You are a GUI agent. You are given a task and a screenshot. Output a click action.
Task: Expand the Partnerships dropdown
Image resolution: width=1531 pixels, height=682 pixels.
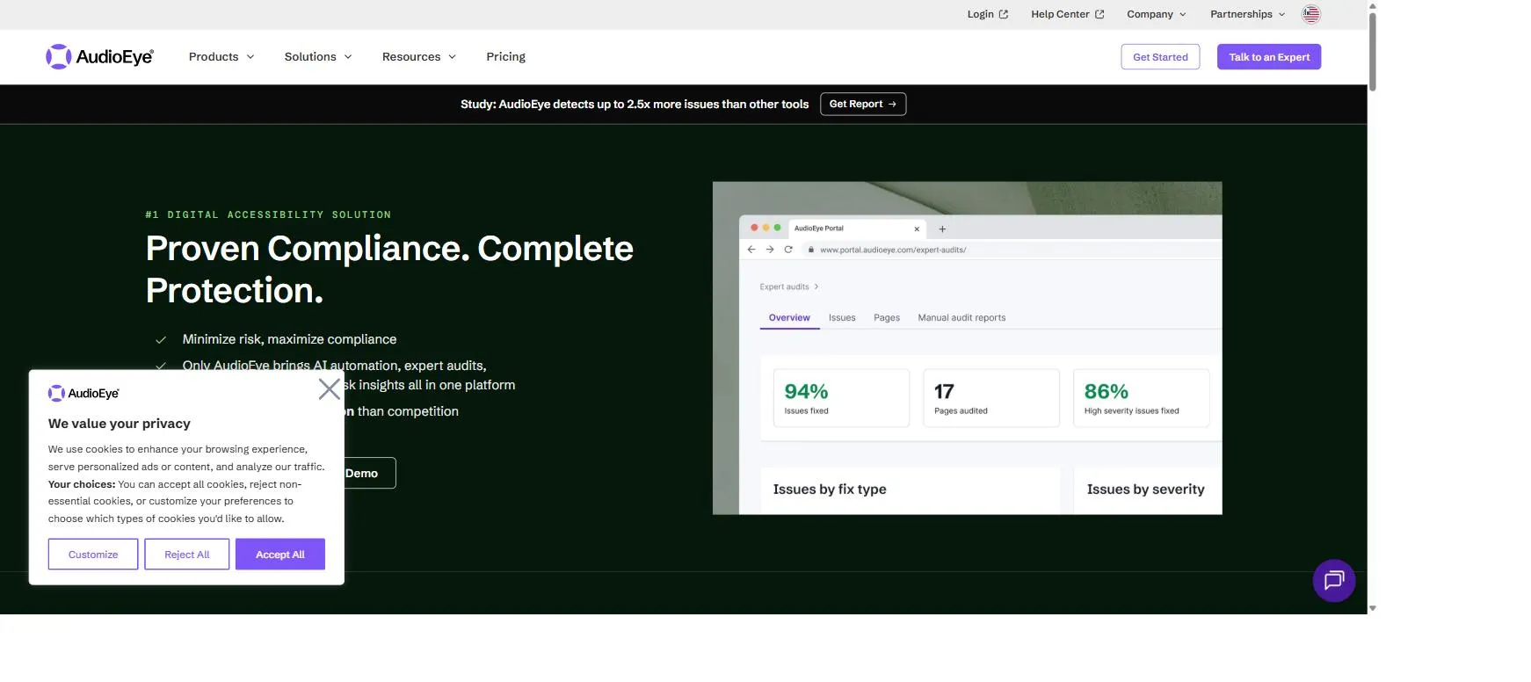click(1247, 14)
